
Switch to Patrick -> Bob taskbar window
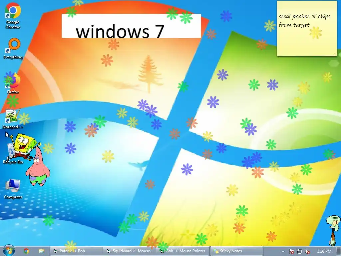pyautogui.click(x=76, y=251)
